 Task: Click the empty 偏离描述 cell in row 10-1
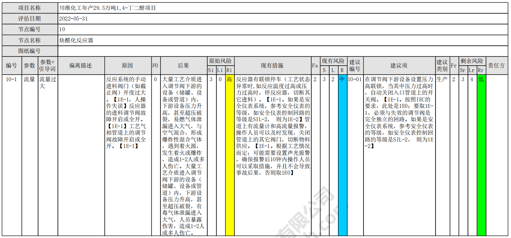coord(81,155)
